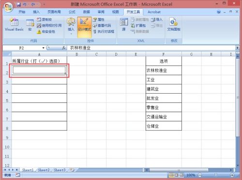242x180 pixels.
Task: Select cell containing 建筑业
Action: (164, 89)
